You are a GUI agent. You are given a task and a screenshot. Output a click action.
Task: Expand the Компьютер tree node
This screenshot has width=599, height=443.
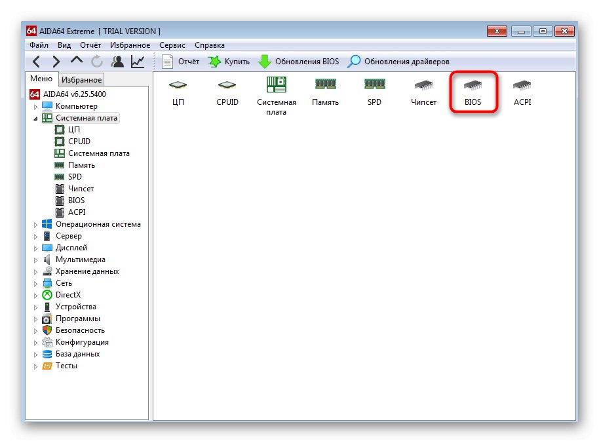35,107
